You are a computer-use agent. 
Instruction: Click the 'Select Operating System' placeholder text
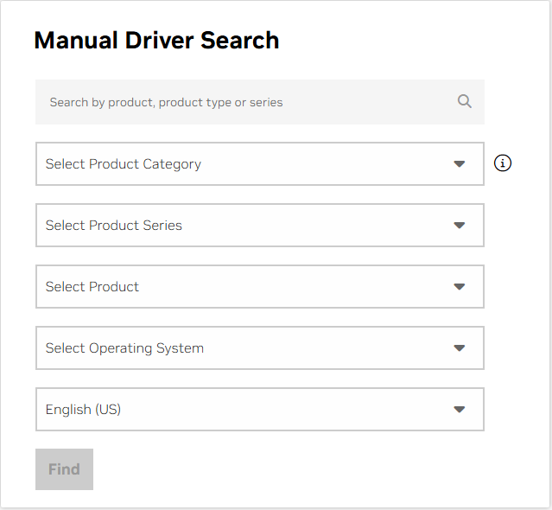(x=124, y=348)
